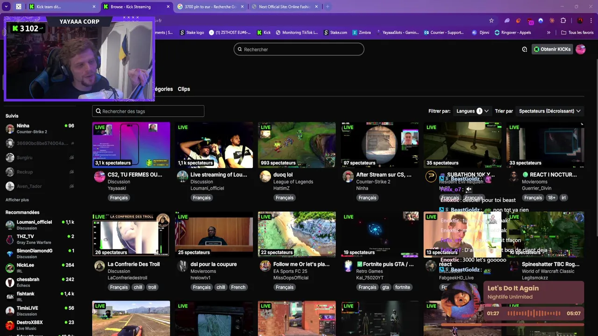598x336 pixels.
Task: Open the YayaaaSlots bookmark
Action: click(398, 33)
